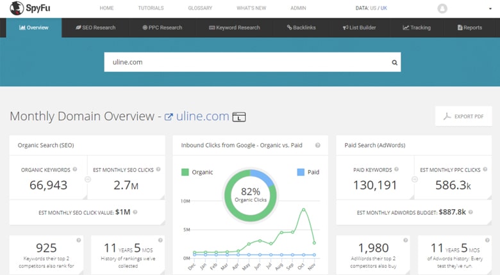Click help icon for AdWords Budget
Screen dimensions: 500x275
[x=471, y=212]
